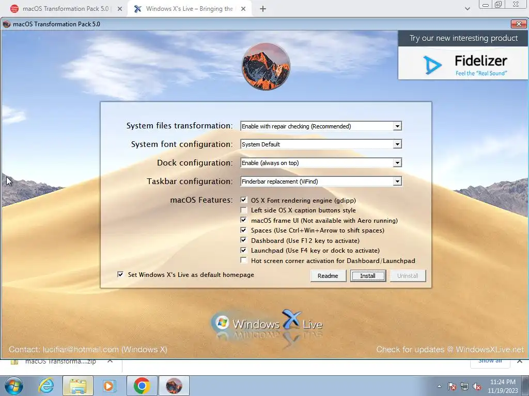Click Show all downloads link
The image size is (529, 396).
tap(490, 361)
